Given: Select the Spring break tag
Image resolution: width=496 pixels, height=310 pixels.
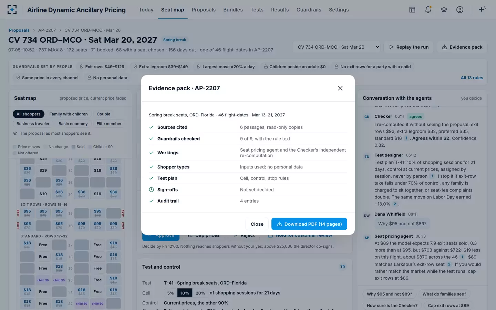Looking at the screenshot, I should pyautogui.click(x=175, y=40).
